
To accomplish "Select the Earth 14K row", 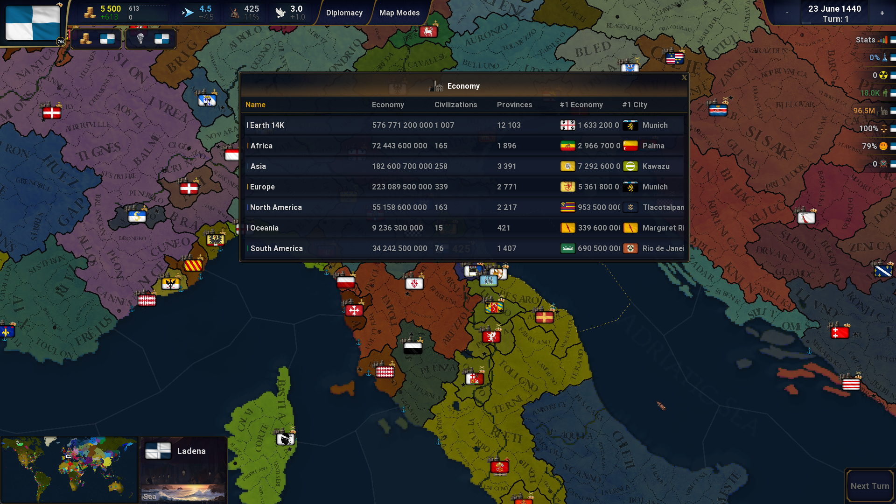I will click(x=464, y=125).
